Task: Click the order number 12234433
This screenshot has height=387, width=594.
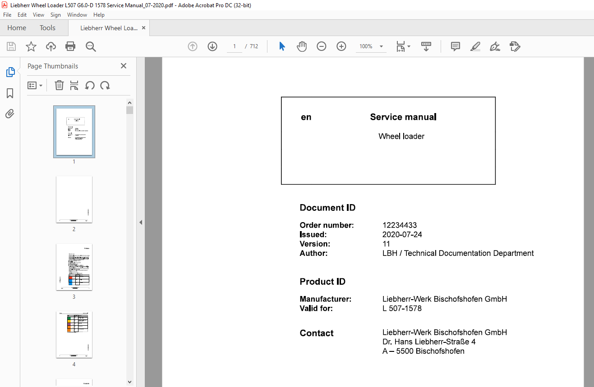Action: (400, 225)
